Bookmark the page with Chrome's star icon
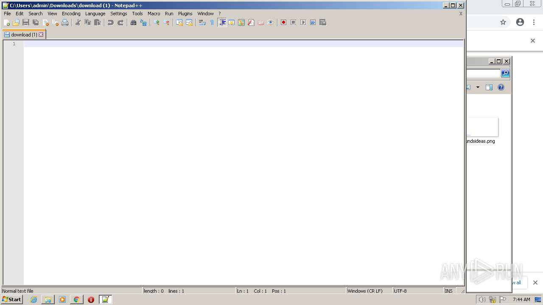 [x=503, y=22]
